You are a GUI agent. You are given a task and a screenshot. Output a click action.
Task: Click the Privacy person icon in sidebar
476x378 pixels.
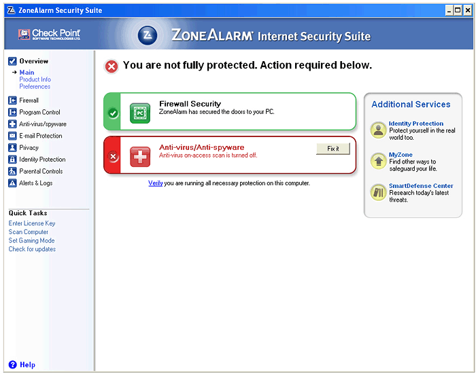pyautogui.click(x=12, y=147)
